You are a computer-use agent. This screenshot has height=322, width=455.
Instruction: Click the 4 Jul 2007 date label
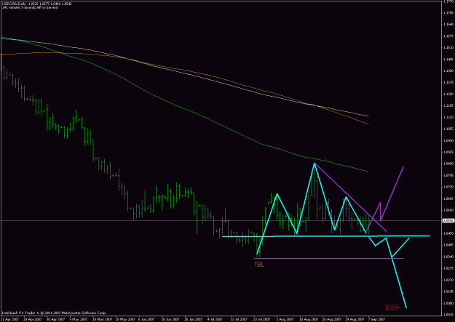(215, 319)
